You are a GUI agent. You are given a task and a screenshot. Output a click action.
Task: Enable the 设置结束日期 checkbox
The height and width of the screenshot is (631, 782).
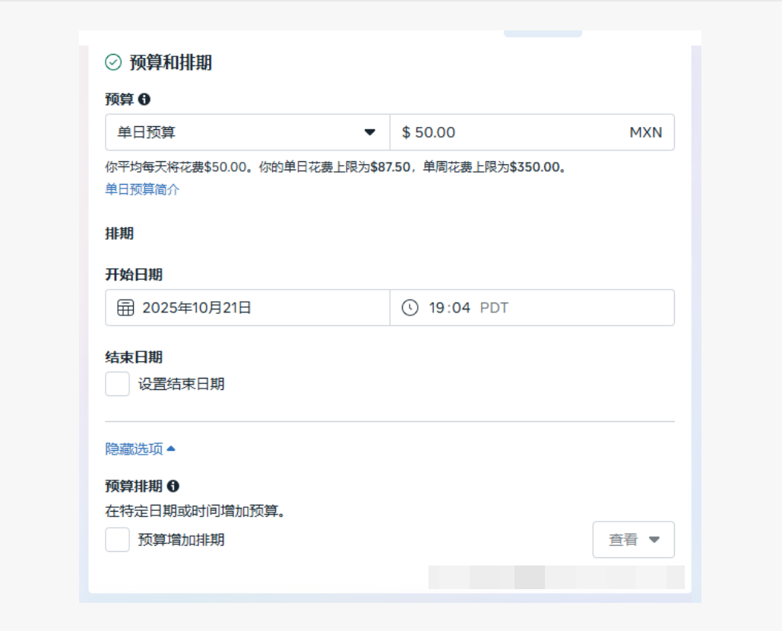(118, 384)
